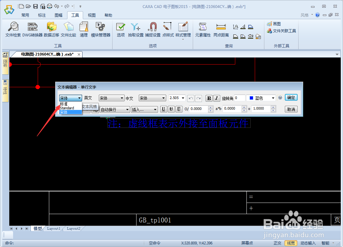Viewport: 343px width, 247px height.
Task: Open the 插入... insert dropdown
Action: (x=144, y=110)
